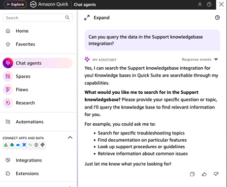Open the user profile icon in the header
The image size is (227, 187).
click(200, 5)
